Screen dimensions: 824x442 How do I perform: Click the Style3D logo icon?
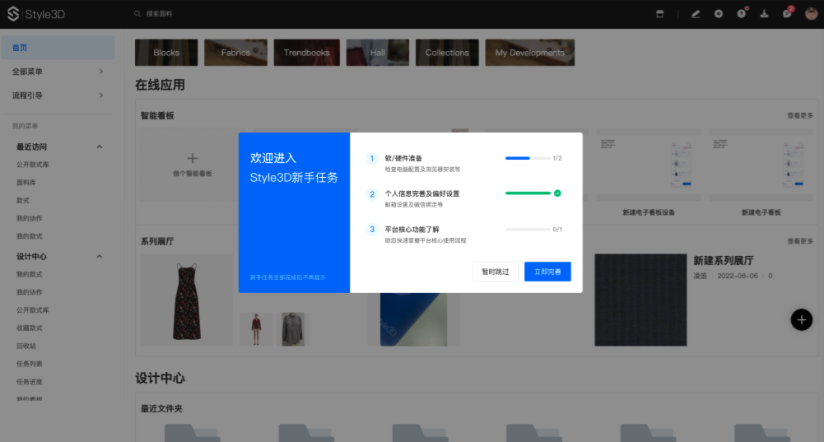[x=13, y=14]
